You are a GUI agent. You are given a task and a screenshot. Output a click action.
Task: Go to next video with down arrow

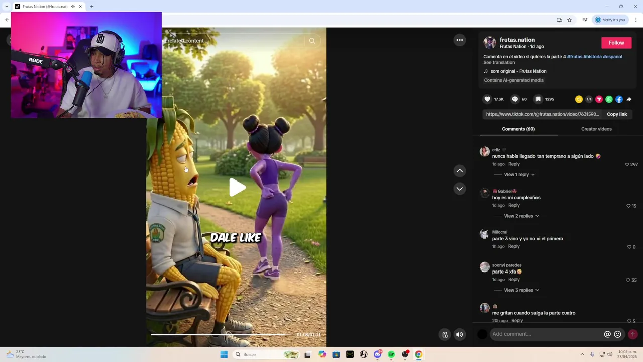point(460,189)
